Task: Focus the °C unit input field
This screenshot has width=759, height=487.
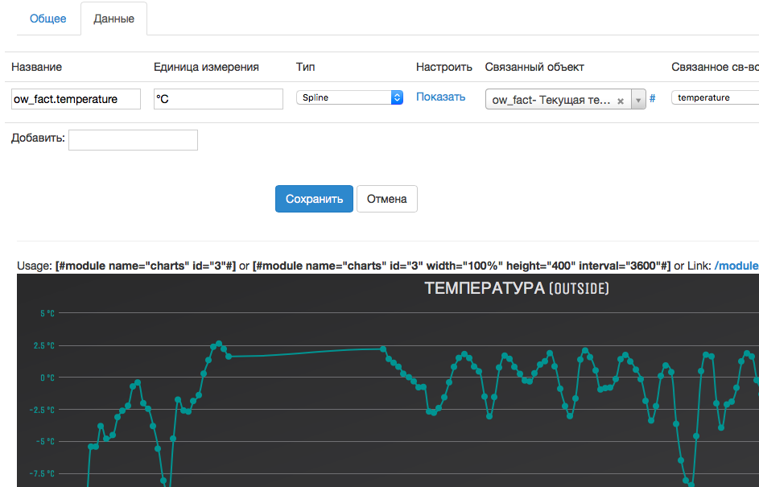Action: [x=218, y=99]
